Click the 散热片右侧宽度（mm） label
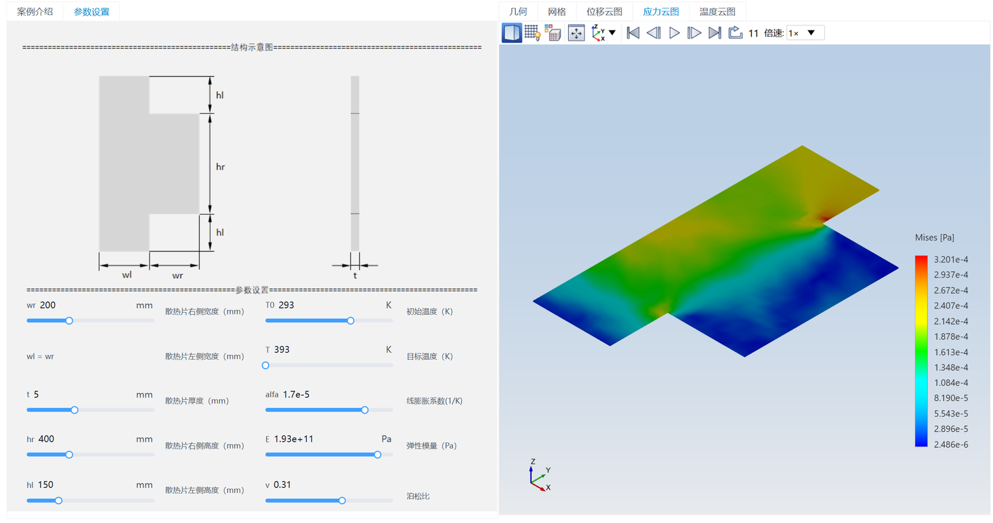Screen dimensions: 993x523 click(205, 311)
